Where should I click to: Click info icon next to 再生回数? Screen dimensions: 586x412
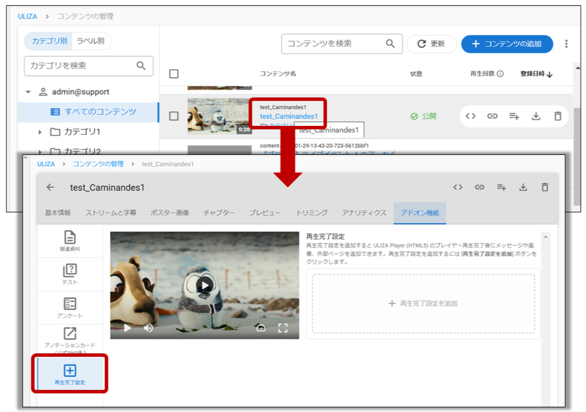(x=500, y=74)
